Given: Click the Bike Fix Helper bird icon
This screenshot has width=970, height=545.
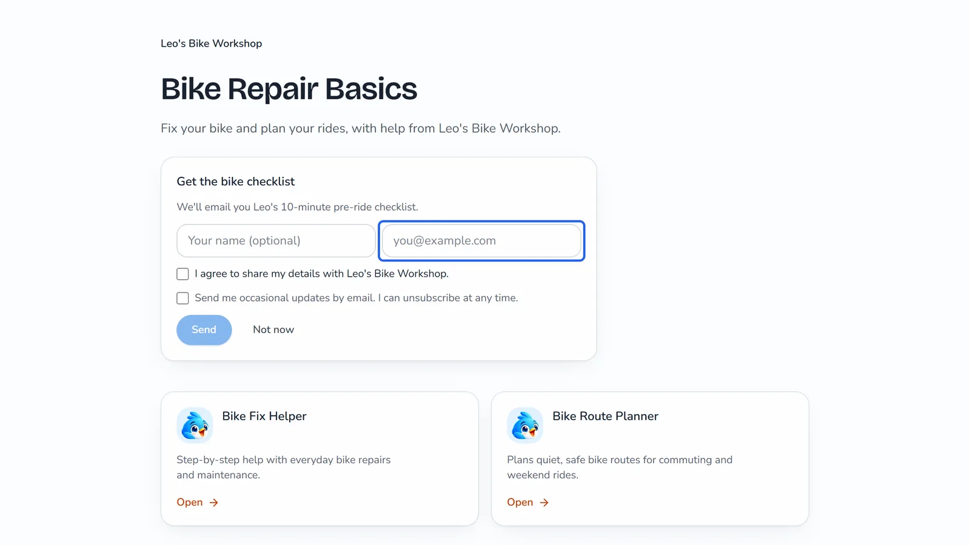Looking at the screenshot, I should pyautogui.click(x=195, y=425).
